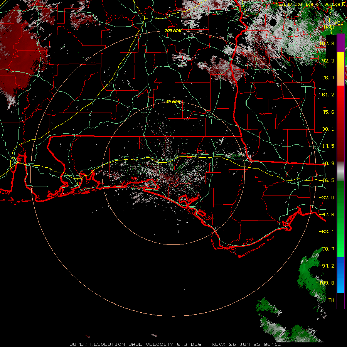Select the 92.3 value on velocity scale

pos(328,61)
